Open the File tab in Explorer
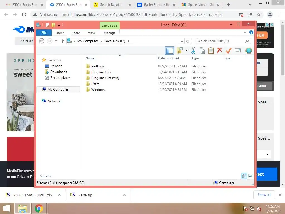This screenshot has width=285, height=214. [x=44, y=33]
